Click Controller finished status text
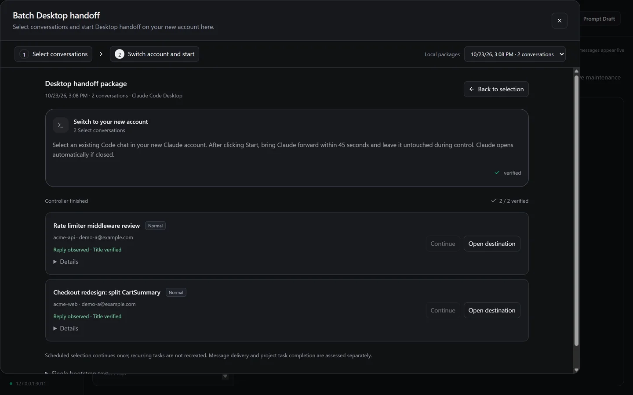Viewport: 633px width, 395px height. click(x=66, y=201)
